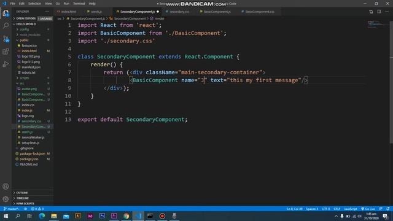Screen dimensions: 393x221
Task: Collapse the HELLO-WORLD project root
Action: pos(33,24)
